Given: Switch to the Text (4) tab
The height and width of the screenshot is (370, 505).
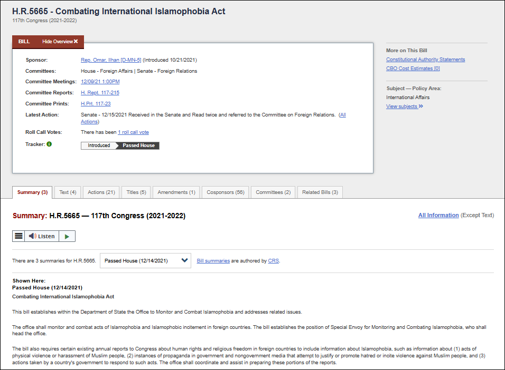Looking at the screenshot, I should tap(68, 192).
